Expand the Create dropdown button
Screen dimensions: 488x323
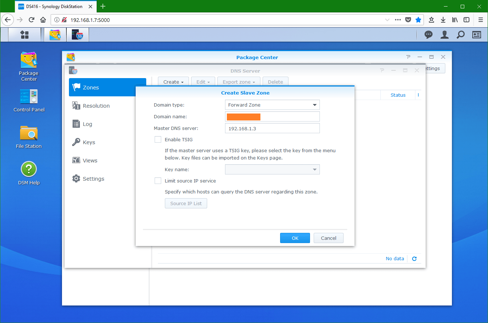pyautogui.click(x=173, y=82)
